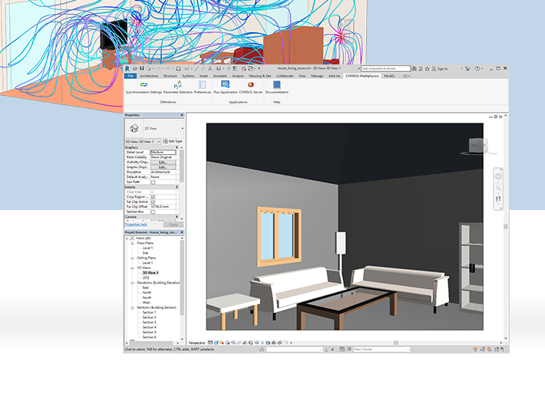
Task: Click Edit button for Graphic Display options
Action: pos(163,167)
